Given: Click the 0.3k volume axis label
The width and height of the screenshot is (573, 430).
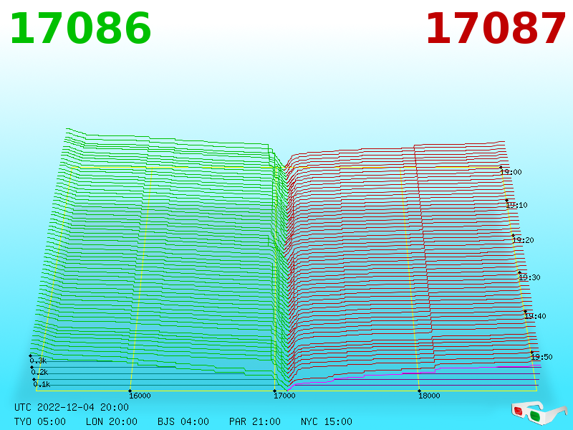Looking at the screenshot, I should click(38, 361).
